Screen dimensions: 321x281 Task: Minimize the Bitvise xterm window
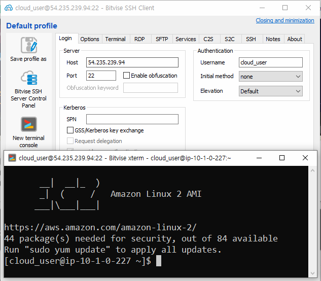pos(259,158)
